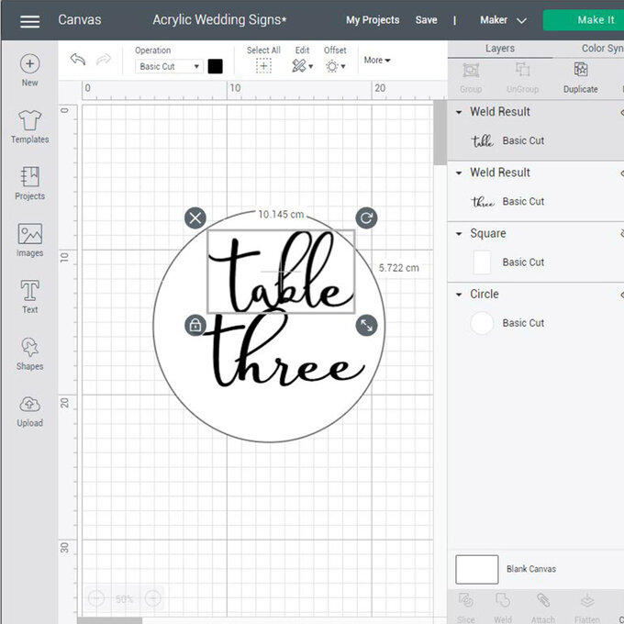
Task: Click the Upload icon
Action: point(29,406)
